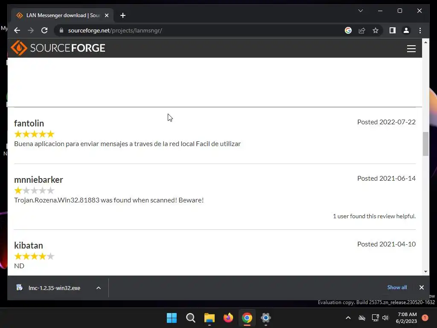This screenshot has width=437, height=328.
Task: Open clock and date 7:08 AM
Action: coord(406,318)
